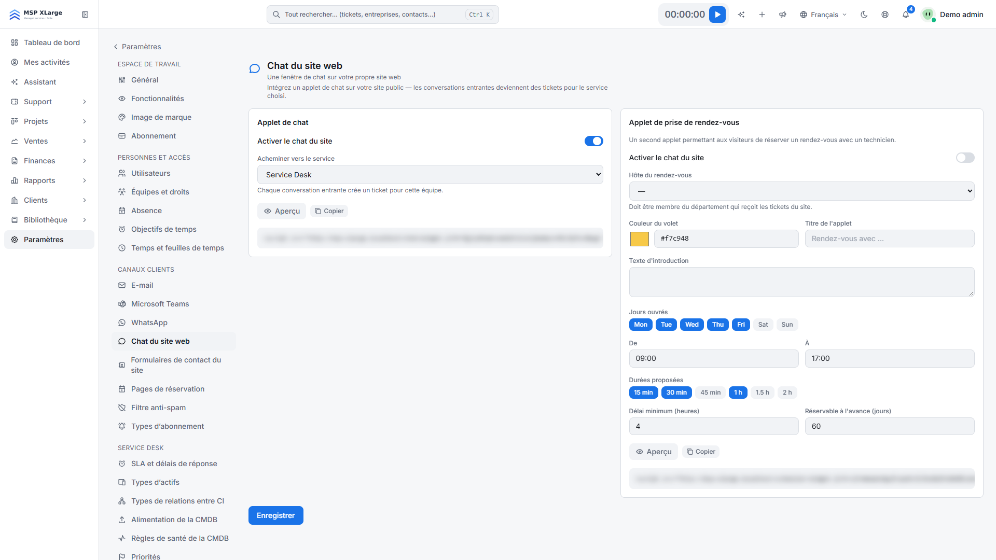Viewport: 996px width, 560px height.
Task: Click the Microsoft Teams icon
Action: (x=122, y=304)
